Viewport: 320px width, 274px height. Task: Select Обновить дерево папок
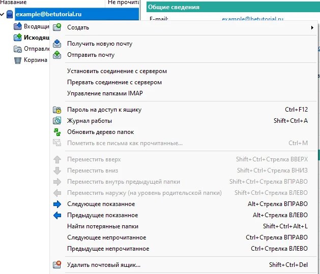(x=184, y=132)
